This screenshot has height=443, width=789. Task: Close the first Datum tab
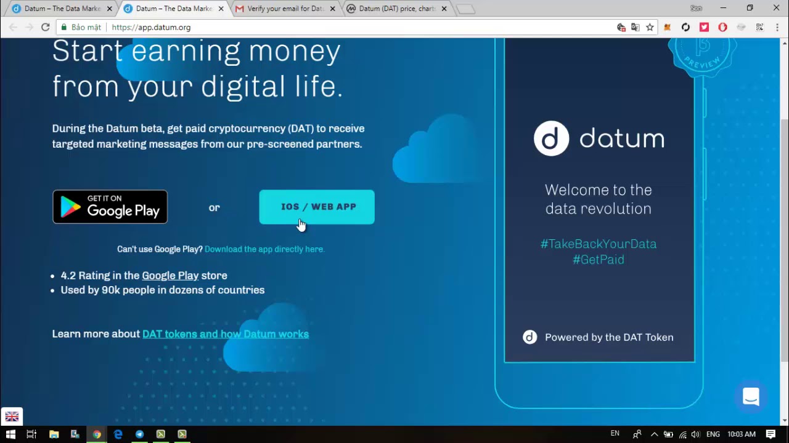point(110,9)
